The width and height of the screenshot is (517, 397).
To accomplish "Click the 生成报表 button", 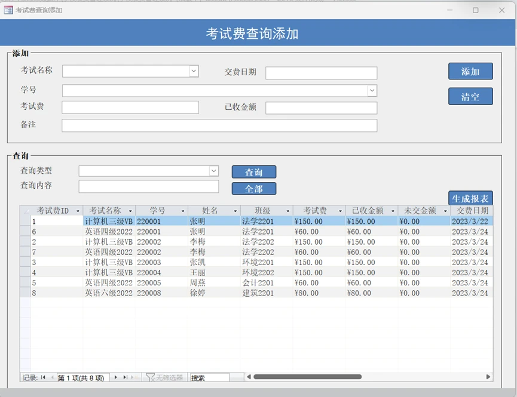I will (x=470, y=198).
